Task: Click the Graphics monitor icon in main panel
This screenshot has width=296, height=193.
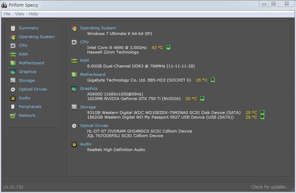Action: pyautogui.click(x=74, y=89)
